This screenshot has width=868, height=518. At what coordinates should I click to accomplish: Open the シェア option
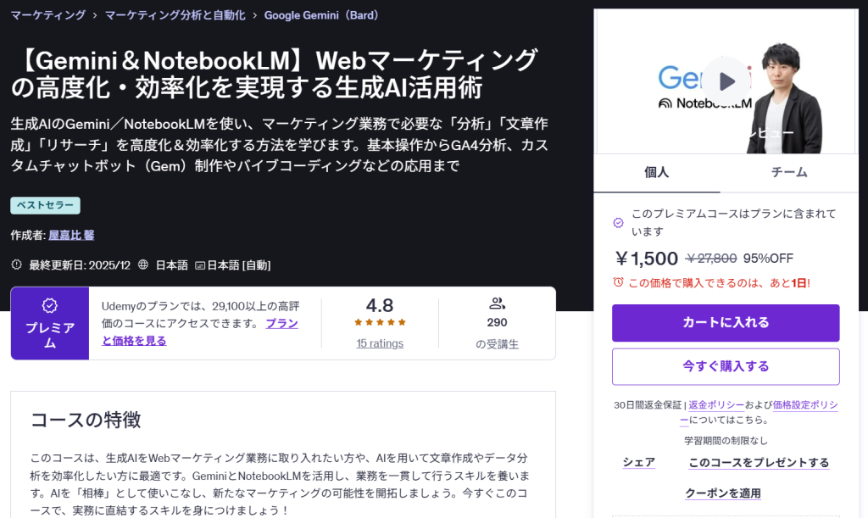638,462
